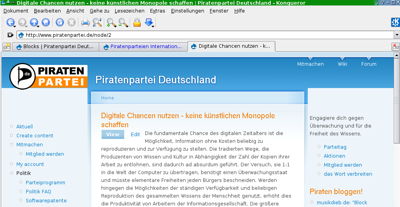Screen dimensions: 400x207
Task: Print the page with the printer icon
Action: tap(85, 23)
